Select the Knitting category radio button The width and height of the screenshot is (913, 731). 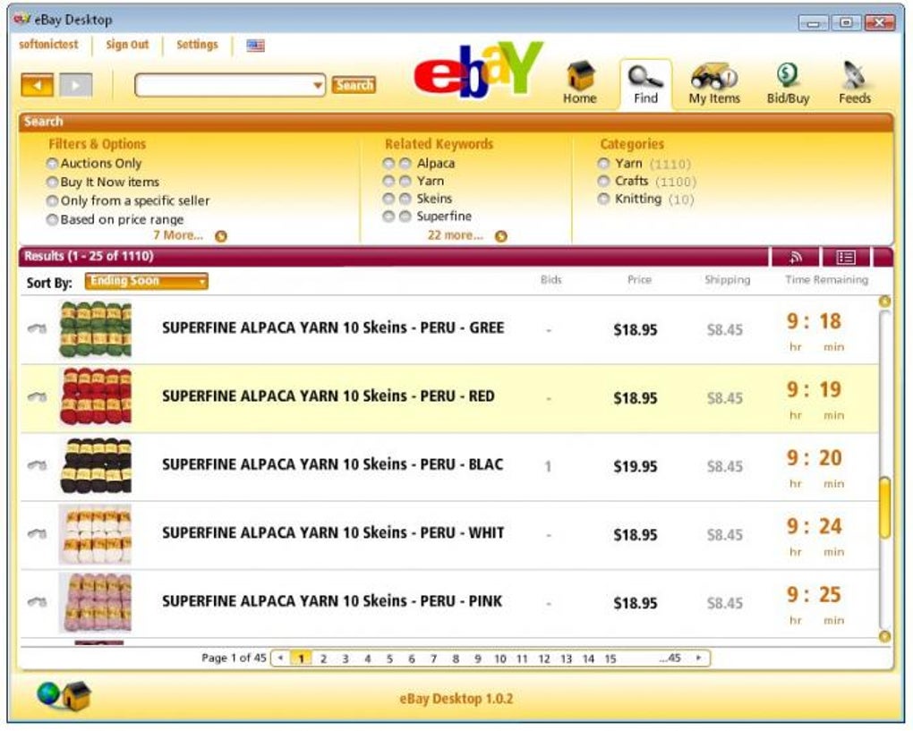point(604,199)
